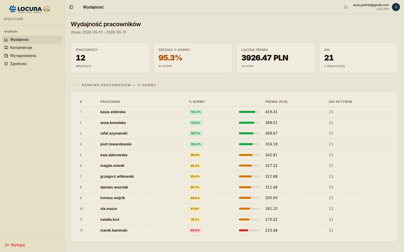This screenshot has width=404, height=252.
Task: Open the user avatar S menu
Action: (x=396, y=7)
